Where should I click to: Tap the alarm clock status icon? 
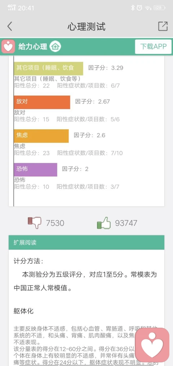[139, 8]
